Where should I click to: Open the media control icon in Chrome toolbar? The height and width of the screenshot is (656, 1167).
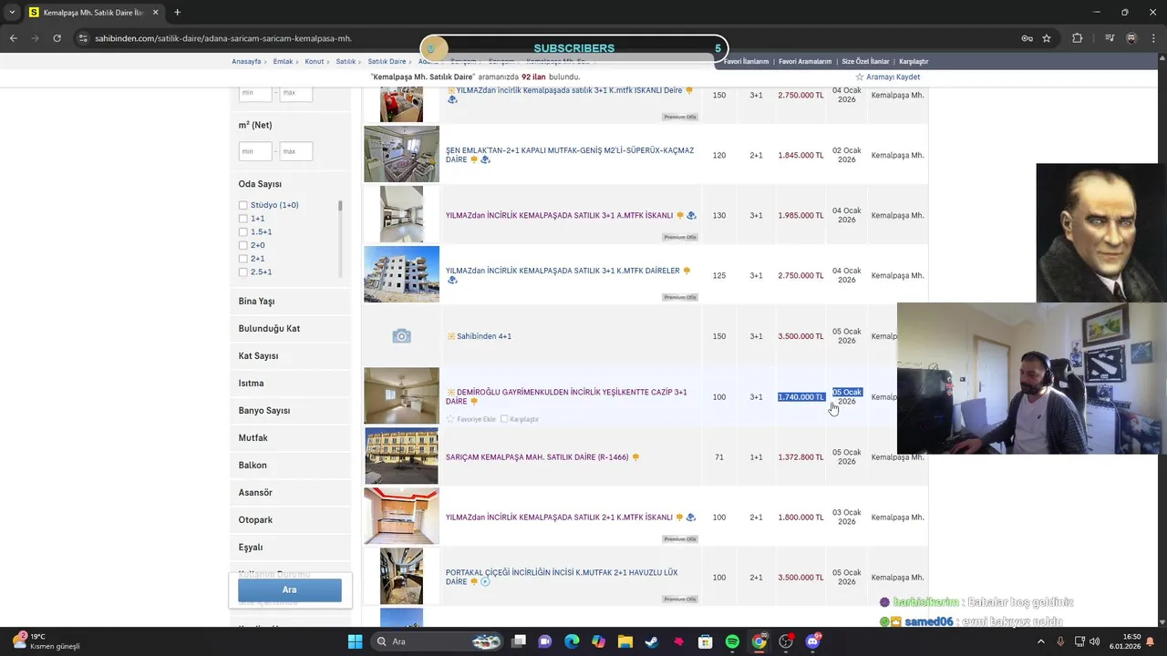click(1110, 38)
